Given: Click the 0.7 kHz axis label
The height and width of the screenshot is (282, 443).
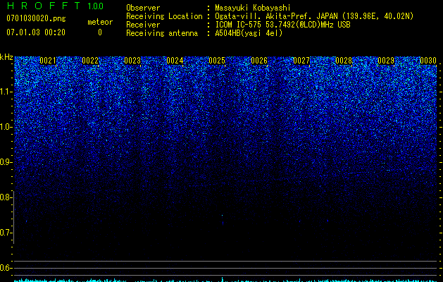Looking at the screenshot, I should (x=6, y=233).
